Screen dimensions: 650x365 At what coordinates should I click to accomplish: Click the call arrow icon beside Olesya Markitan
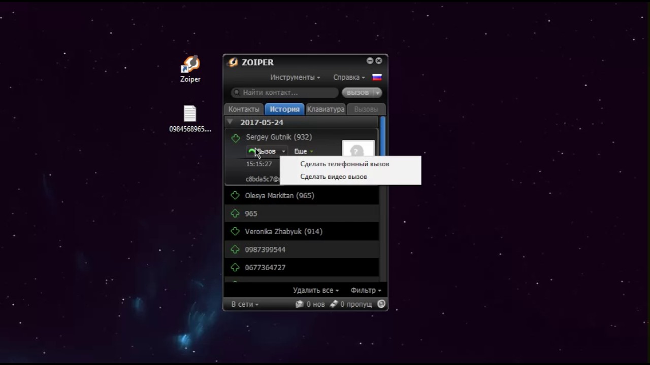235,196
